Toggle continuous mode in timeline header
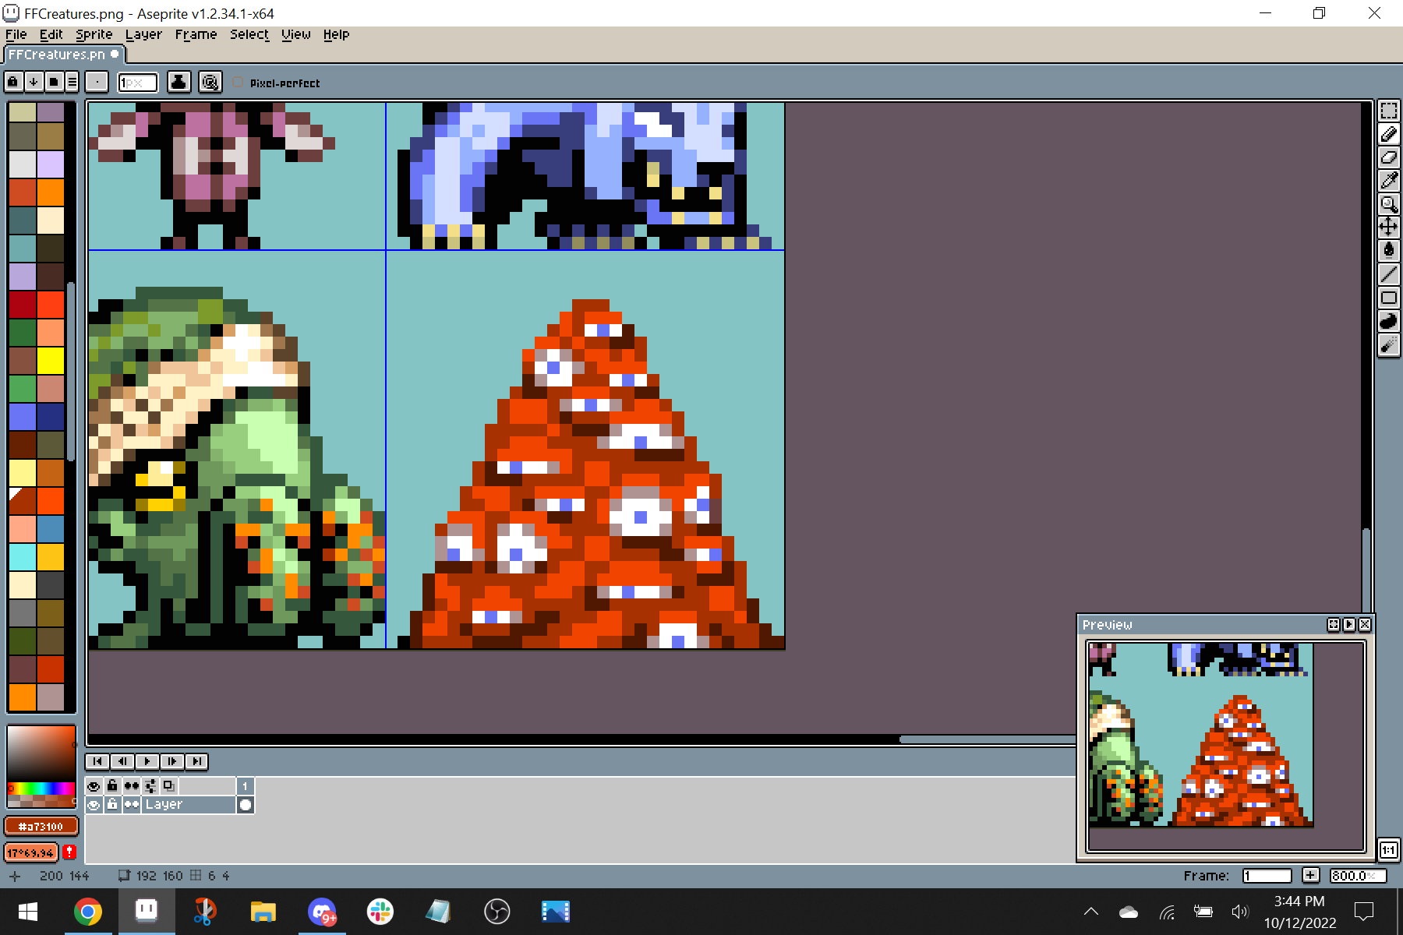The height and width of the screenshot is (935, 1403). coord(132,785)
